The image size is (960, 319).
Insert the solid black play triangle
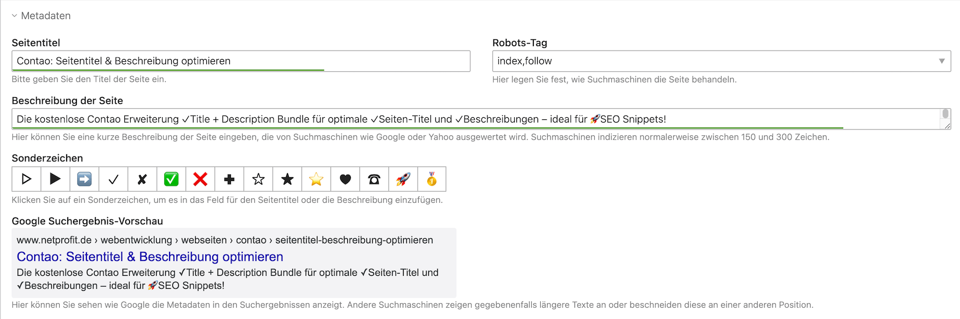55,179
